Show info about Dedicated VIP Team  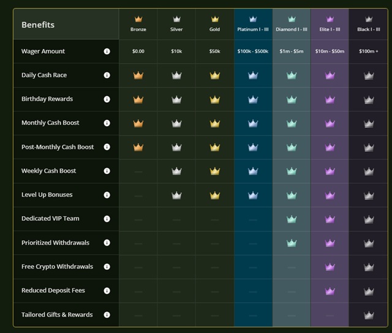pyautogui.click(x=107, y=219)
